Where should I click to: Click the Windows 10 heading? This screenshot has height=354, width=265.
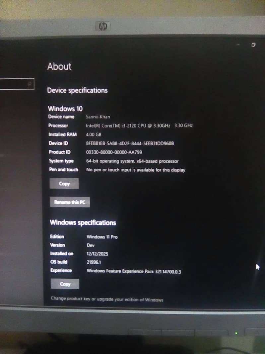65,109
